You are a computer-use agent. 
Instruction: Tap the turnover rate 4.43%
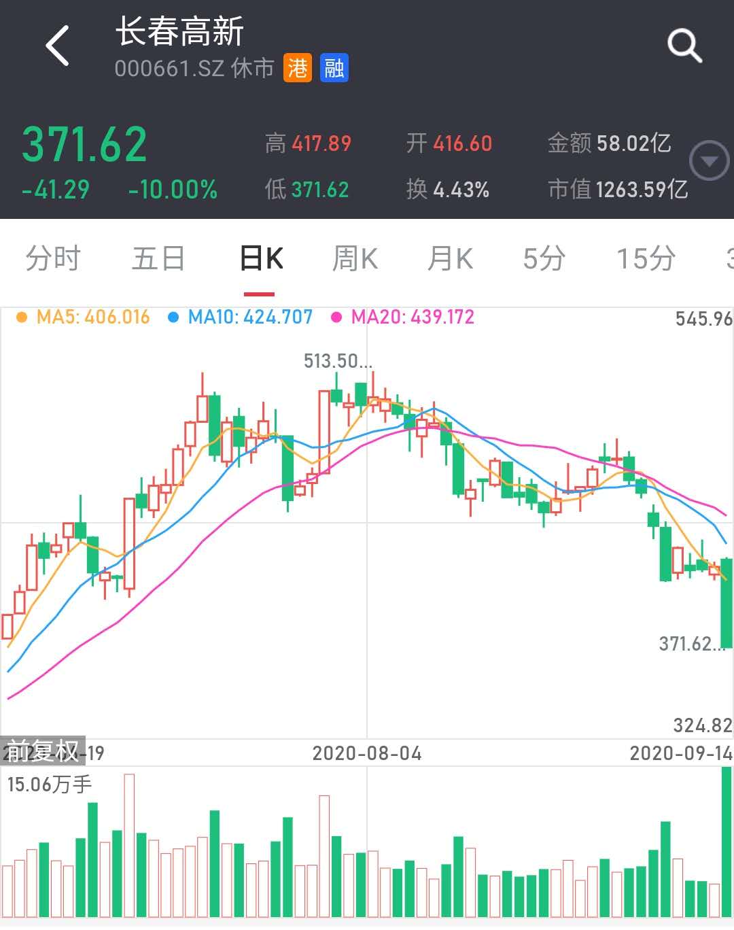461,190
